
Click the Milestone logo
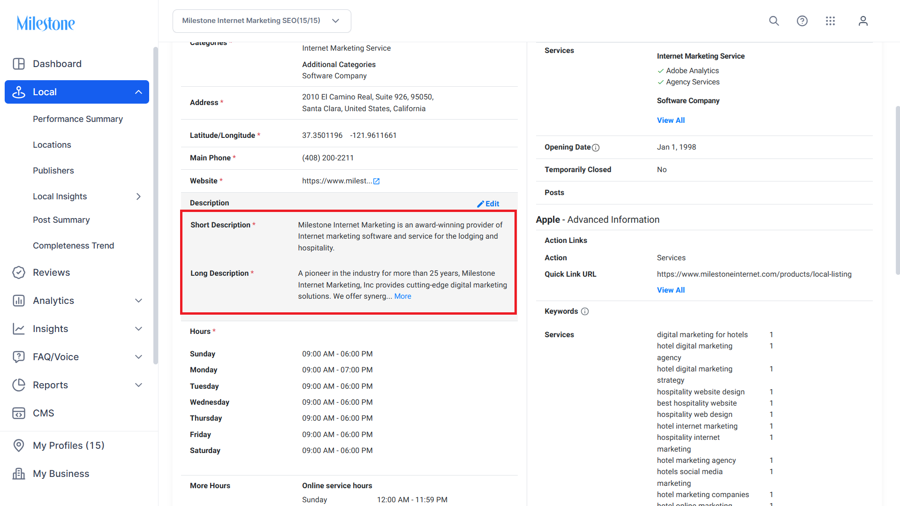coord(45,23)
